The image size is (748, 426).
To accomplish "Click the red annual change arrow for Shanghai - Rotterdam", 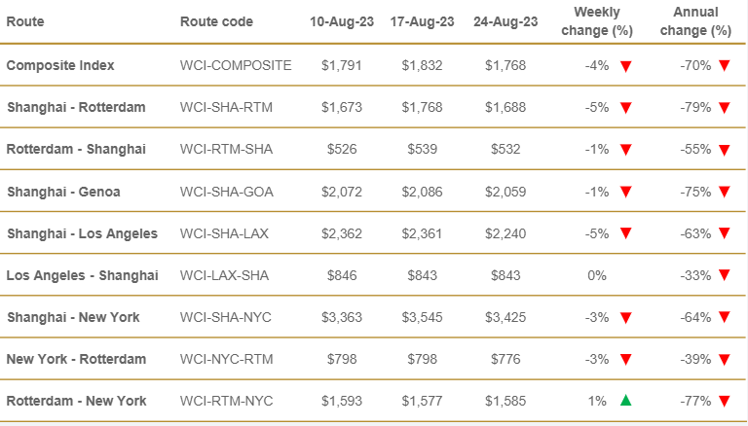I will pyautogui.click(x=725, y=108).
